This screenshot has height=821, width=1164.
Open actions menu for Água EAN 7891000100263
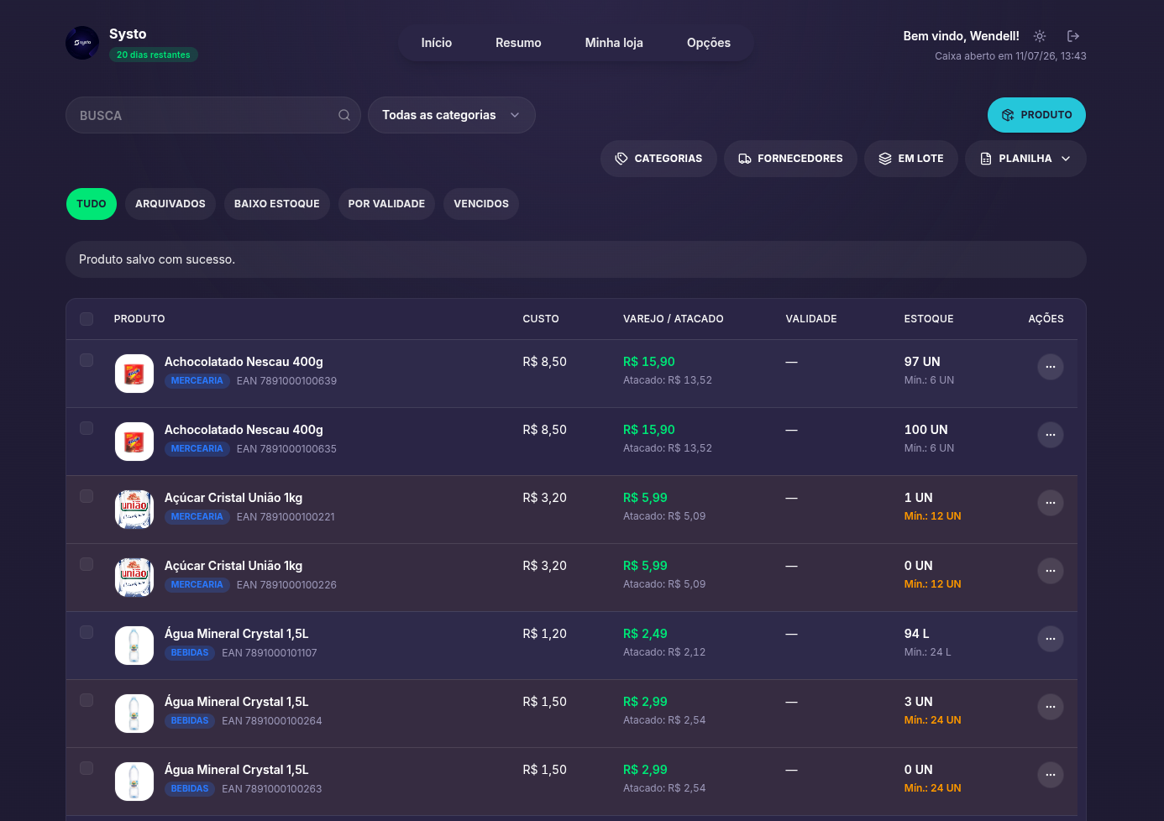1051,775
